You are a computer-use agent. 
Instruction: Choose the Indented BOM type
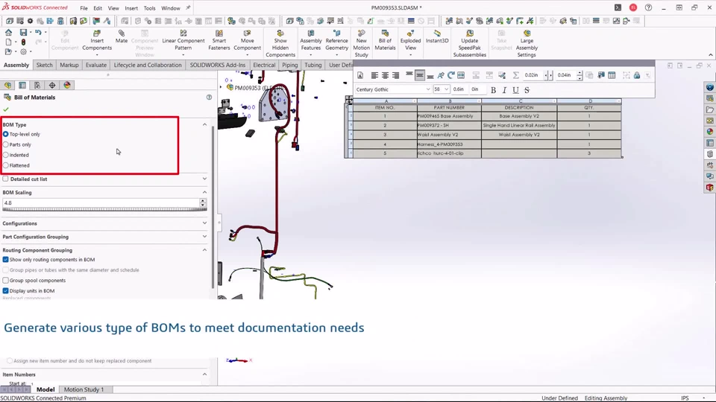click(6, 155)
